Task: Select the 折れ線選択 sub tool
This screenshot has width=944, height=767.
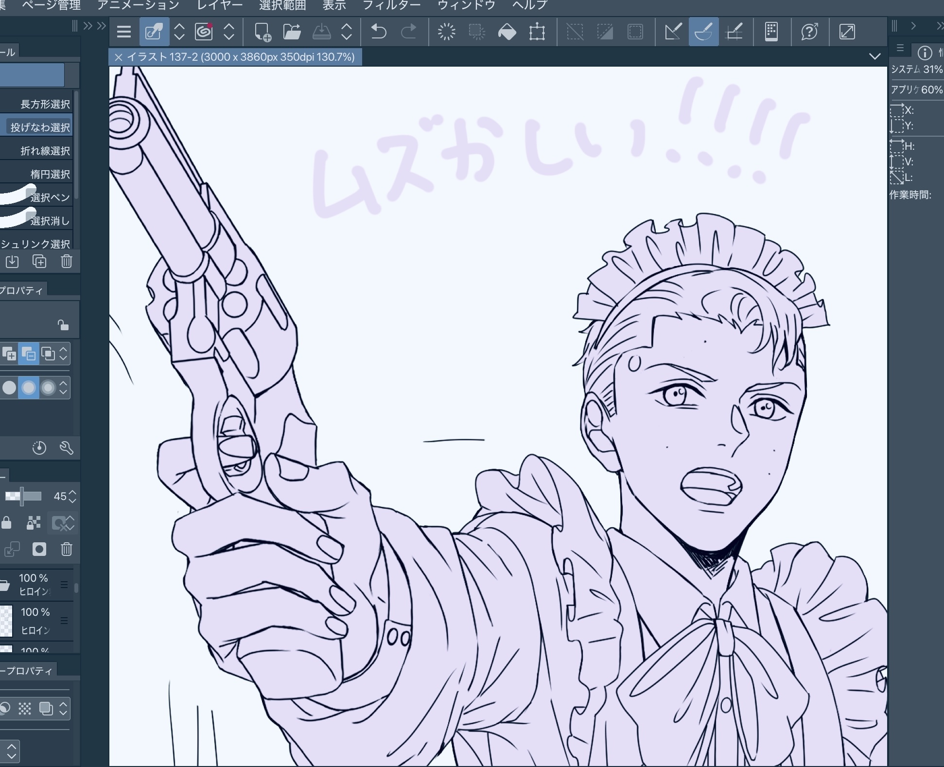Action: click(45, 151)
